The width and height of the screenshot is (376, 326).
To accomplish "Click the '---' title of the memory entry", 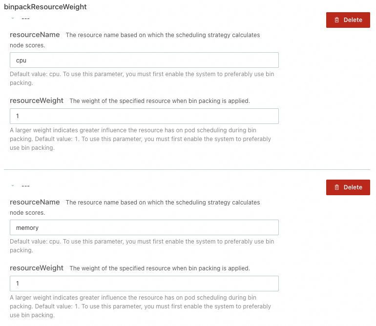I will pos(25,186).
